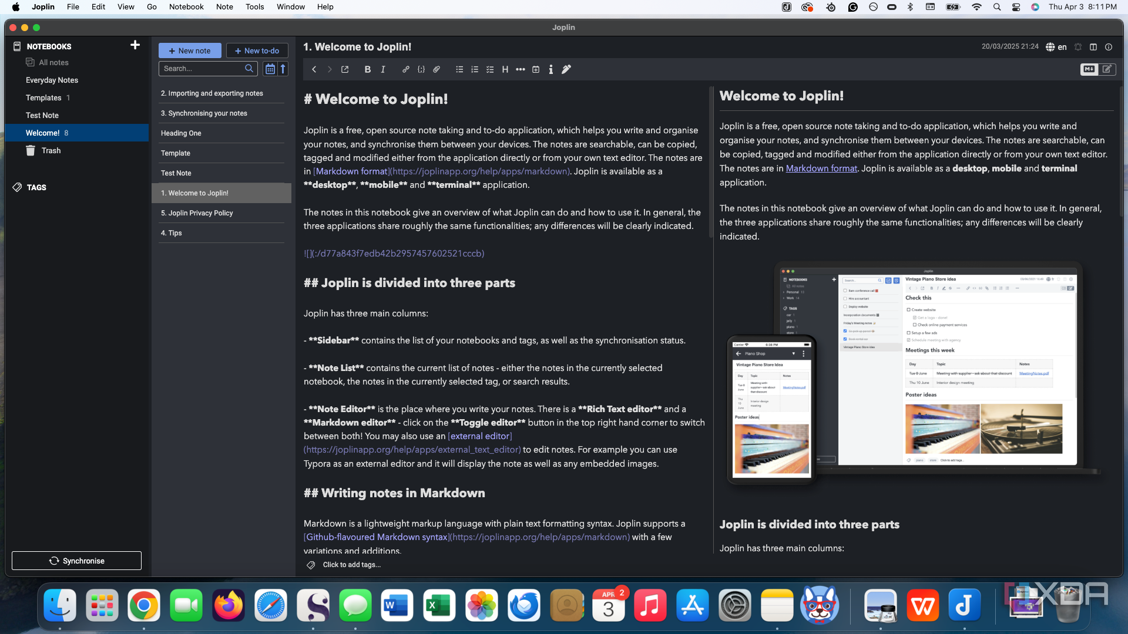Click the New to-do button
The width and height of the screenshot is (1128, 634).
(x=257, y=50)
